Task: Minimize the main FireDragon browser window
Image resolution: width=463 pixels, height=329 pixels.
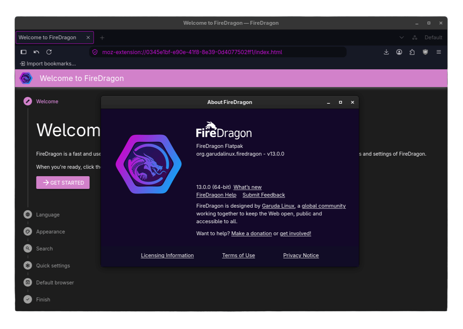Action: tap(417, 23)
